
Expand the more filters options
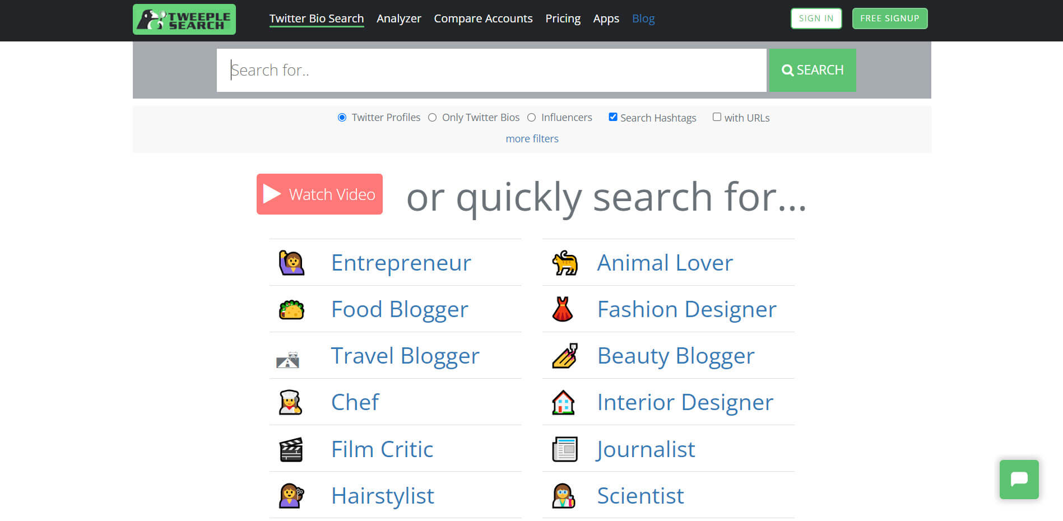point(531,138)
